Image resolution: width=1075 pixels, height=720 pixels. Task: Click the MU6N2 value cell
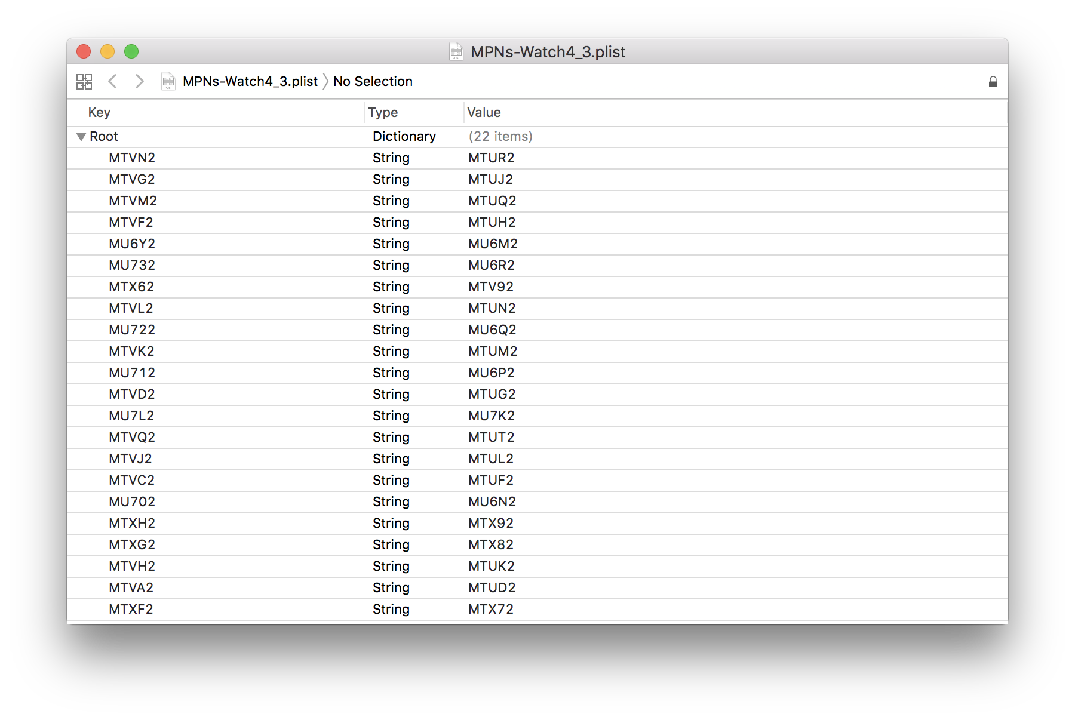pos(492,502)
